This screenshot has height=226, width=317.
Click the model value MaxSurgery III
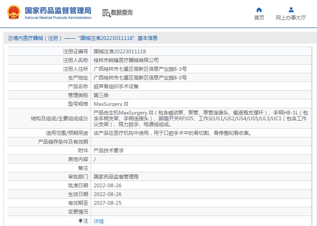pos(111,104)
